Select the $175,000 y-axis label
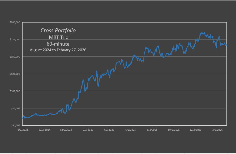This screenshot has height=154, width=236. coord(15,39)
